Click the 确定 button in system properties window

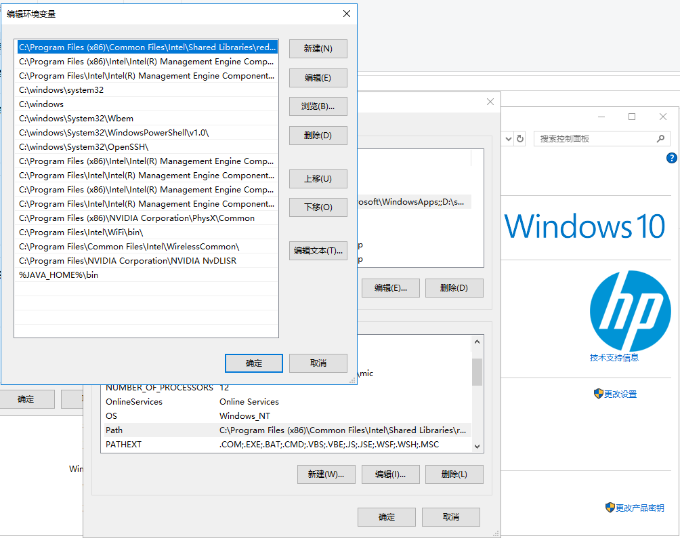click(26, 399)
